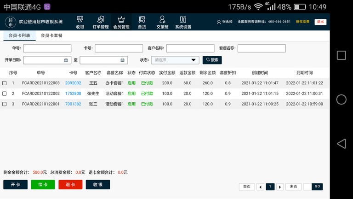Image resolution: width=353 pixels, height=199 pixels.
Task: Select the checkbox for customer 张三
Action: click(x=5, y=104)
